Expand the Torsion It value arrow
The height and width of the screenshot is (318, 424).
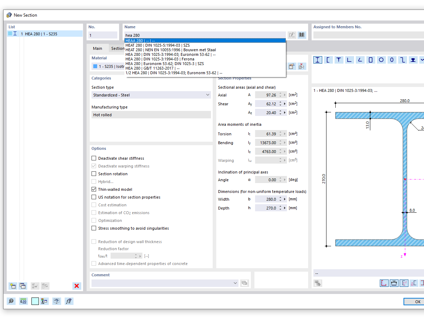[x=285, y=134]
